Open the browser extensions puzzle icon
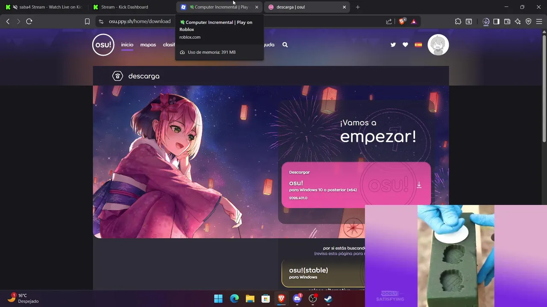 coord(458,21)
